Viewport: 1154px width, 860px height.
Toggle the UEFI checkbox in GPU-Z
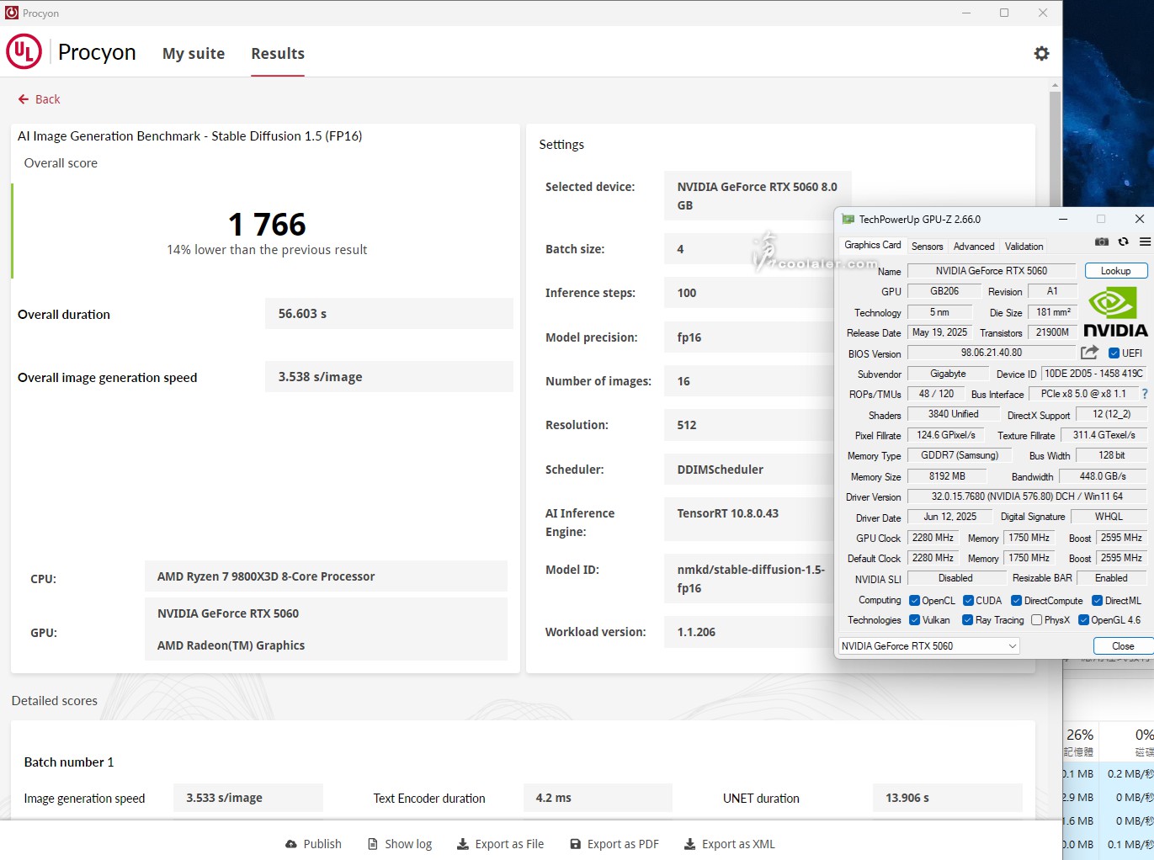(x=1114, y=353)
